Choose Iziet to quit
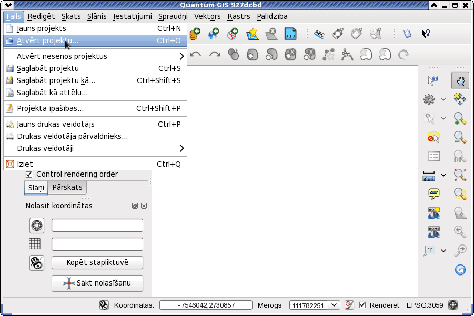474x316 pixels. click(x=95, y=164)
